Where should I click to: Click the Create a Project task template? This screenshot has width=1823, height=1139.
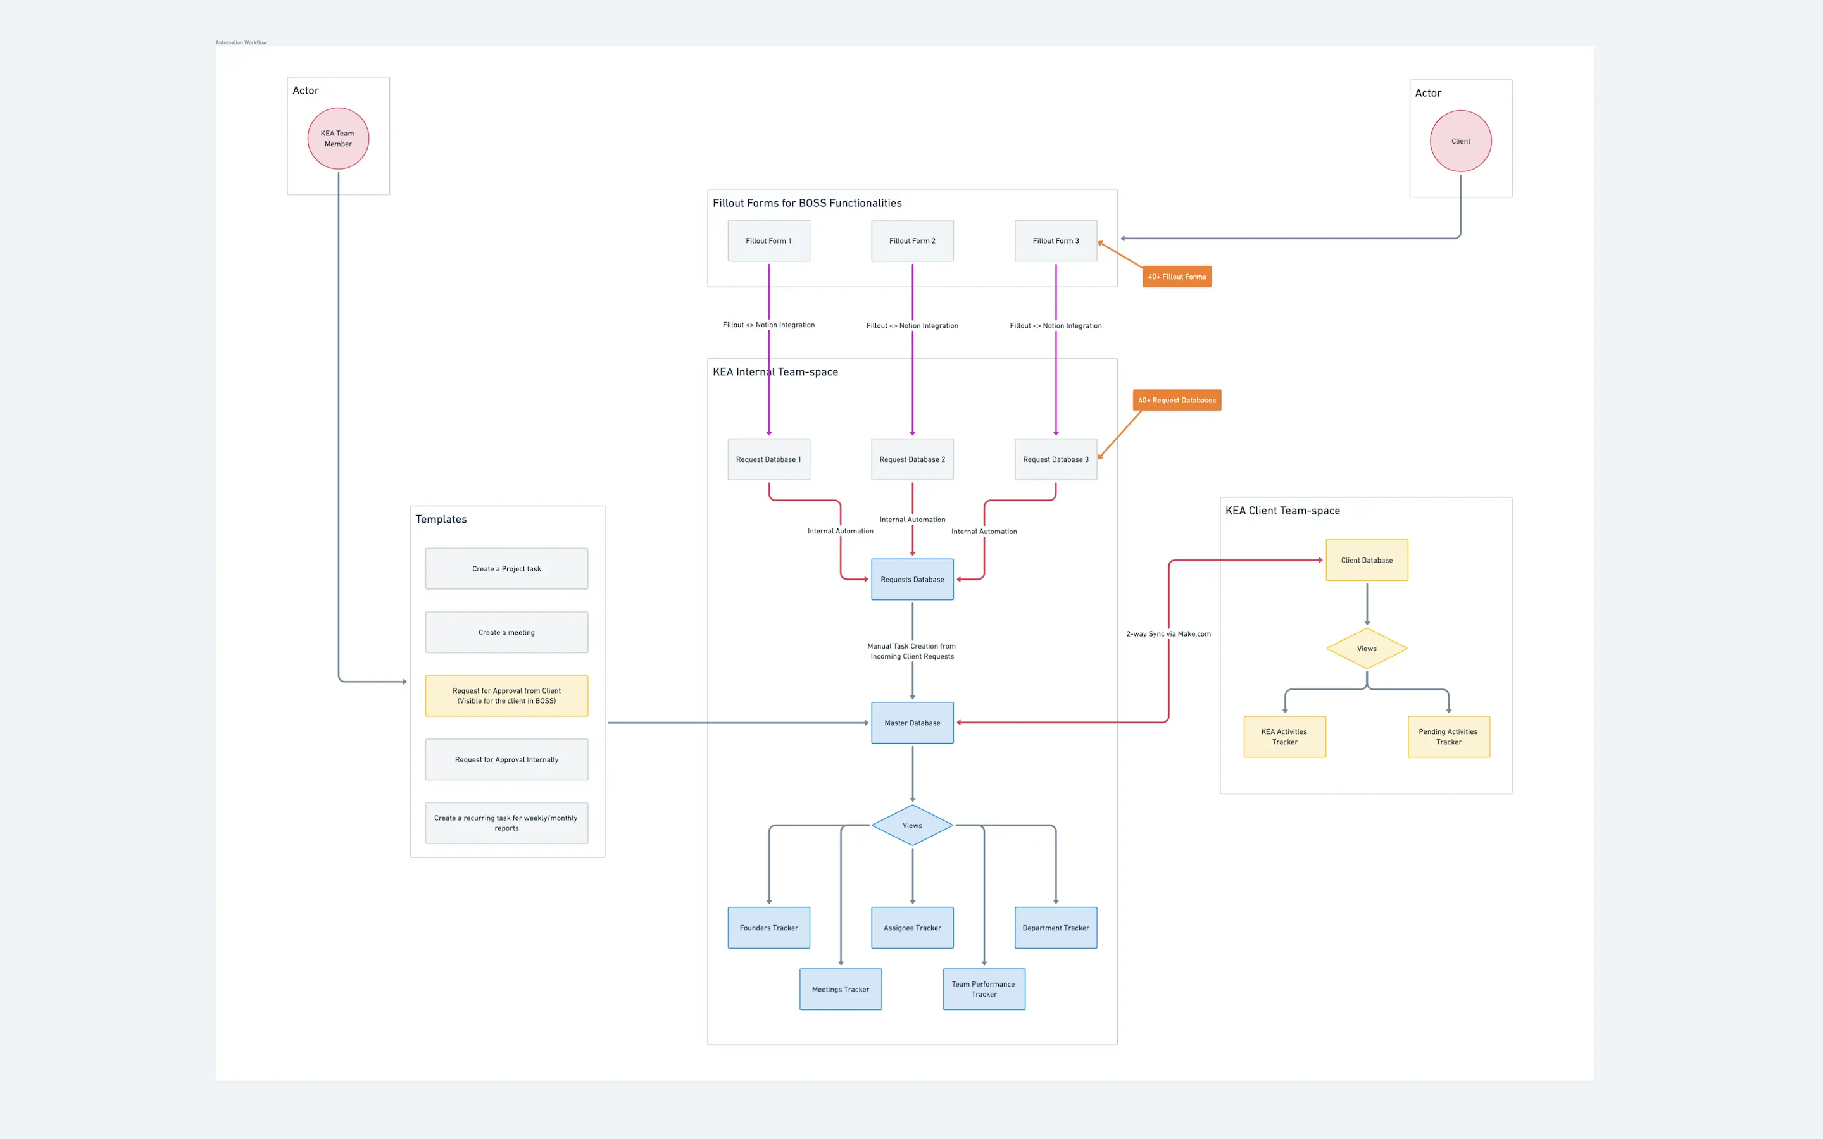(506, 568)
